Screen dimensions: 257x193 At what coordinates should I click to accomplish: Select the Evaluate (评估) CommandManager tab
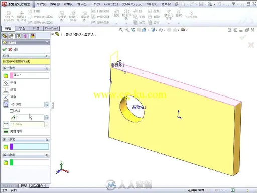click(36, 28)
